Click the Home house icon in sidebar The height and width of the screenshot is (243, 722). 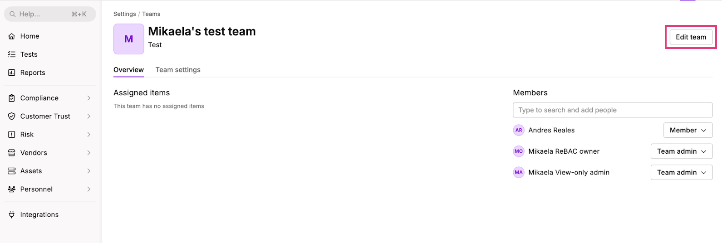(x=12, y=36)
